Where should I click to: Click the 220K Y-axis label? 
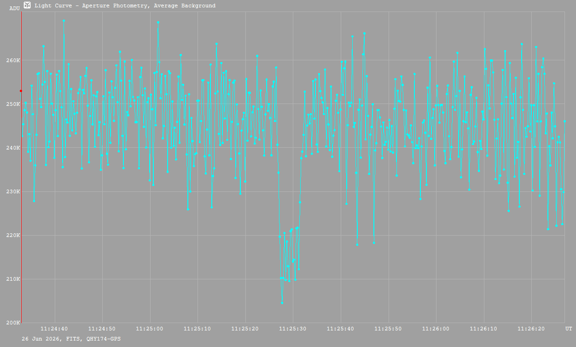coord(13,235)
